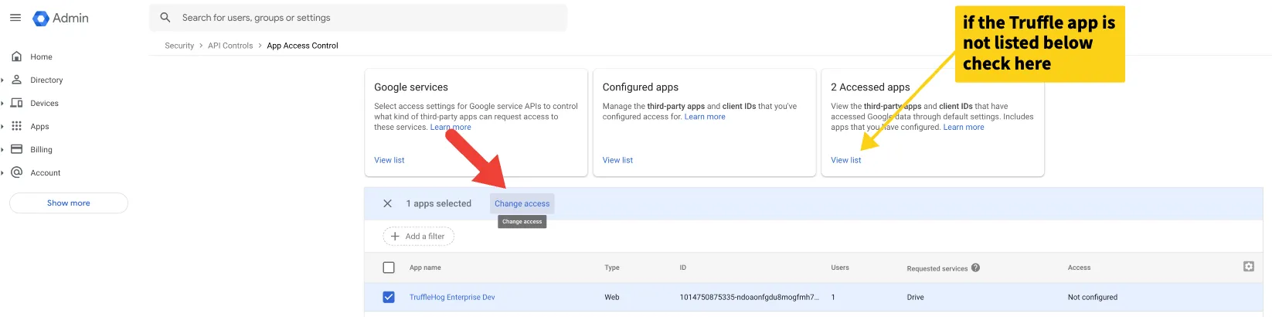Click Learn more in Configured apps card
Screen dimensions: 1272x317
(705, 117)
